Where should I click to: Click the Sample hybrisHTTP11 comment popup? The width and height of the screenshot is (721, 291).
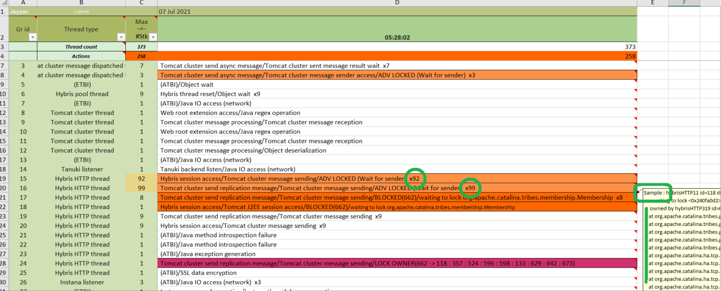pyautogui.click(x=681, y=193)
